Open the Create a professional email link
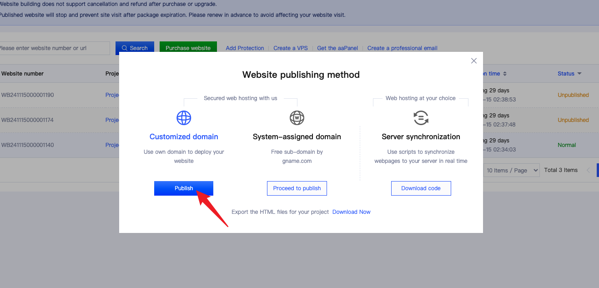The height and width of the screenshot is (288, 599). (402, 48)
